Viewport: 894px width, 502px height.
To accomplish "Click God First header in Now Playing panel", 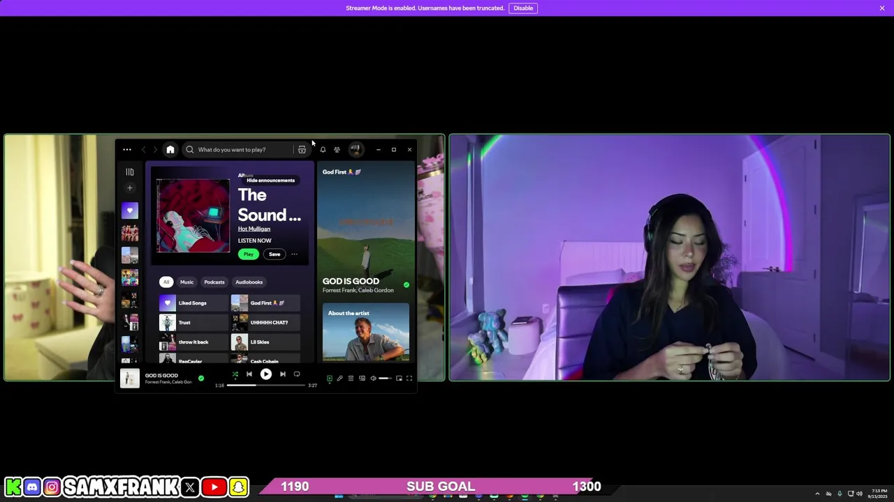I will click(342, 172).
